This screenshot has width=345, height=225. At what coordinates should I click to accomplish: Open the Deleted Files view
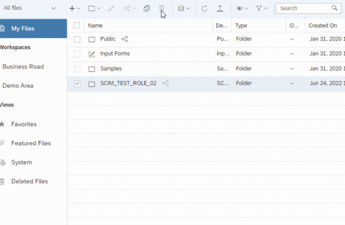(x=30, y=181)
